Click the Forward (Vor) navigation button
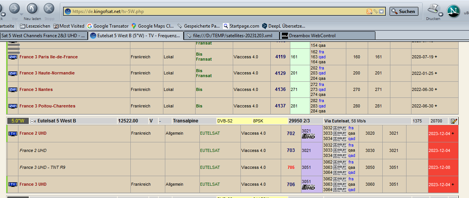Image resolution: width=469 pixels, height=198 pixels. [15, 8]
